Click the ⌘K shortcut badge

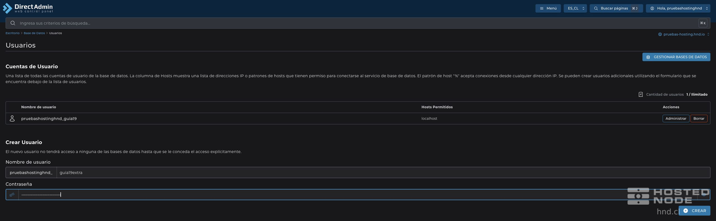point(703,23)
